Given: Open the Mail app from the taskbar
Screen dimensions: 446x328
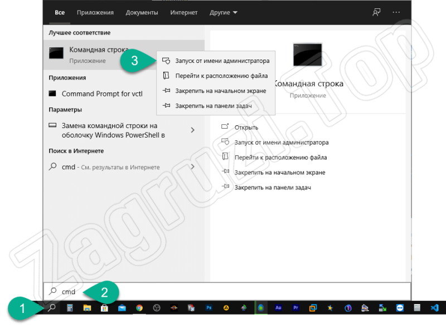Looking at the screenshot, I should pos(122,307).
